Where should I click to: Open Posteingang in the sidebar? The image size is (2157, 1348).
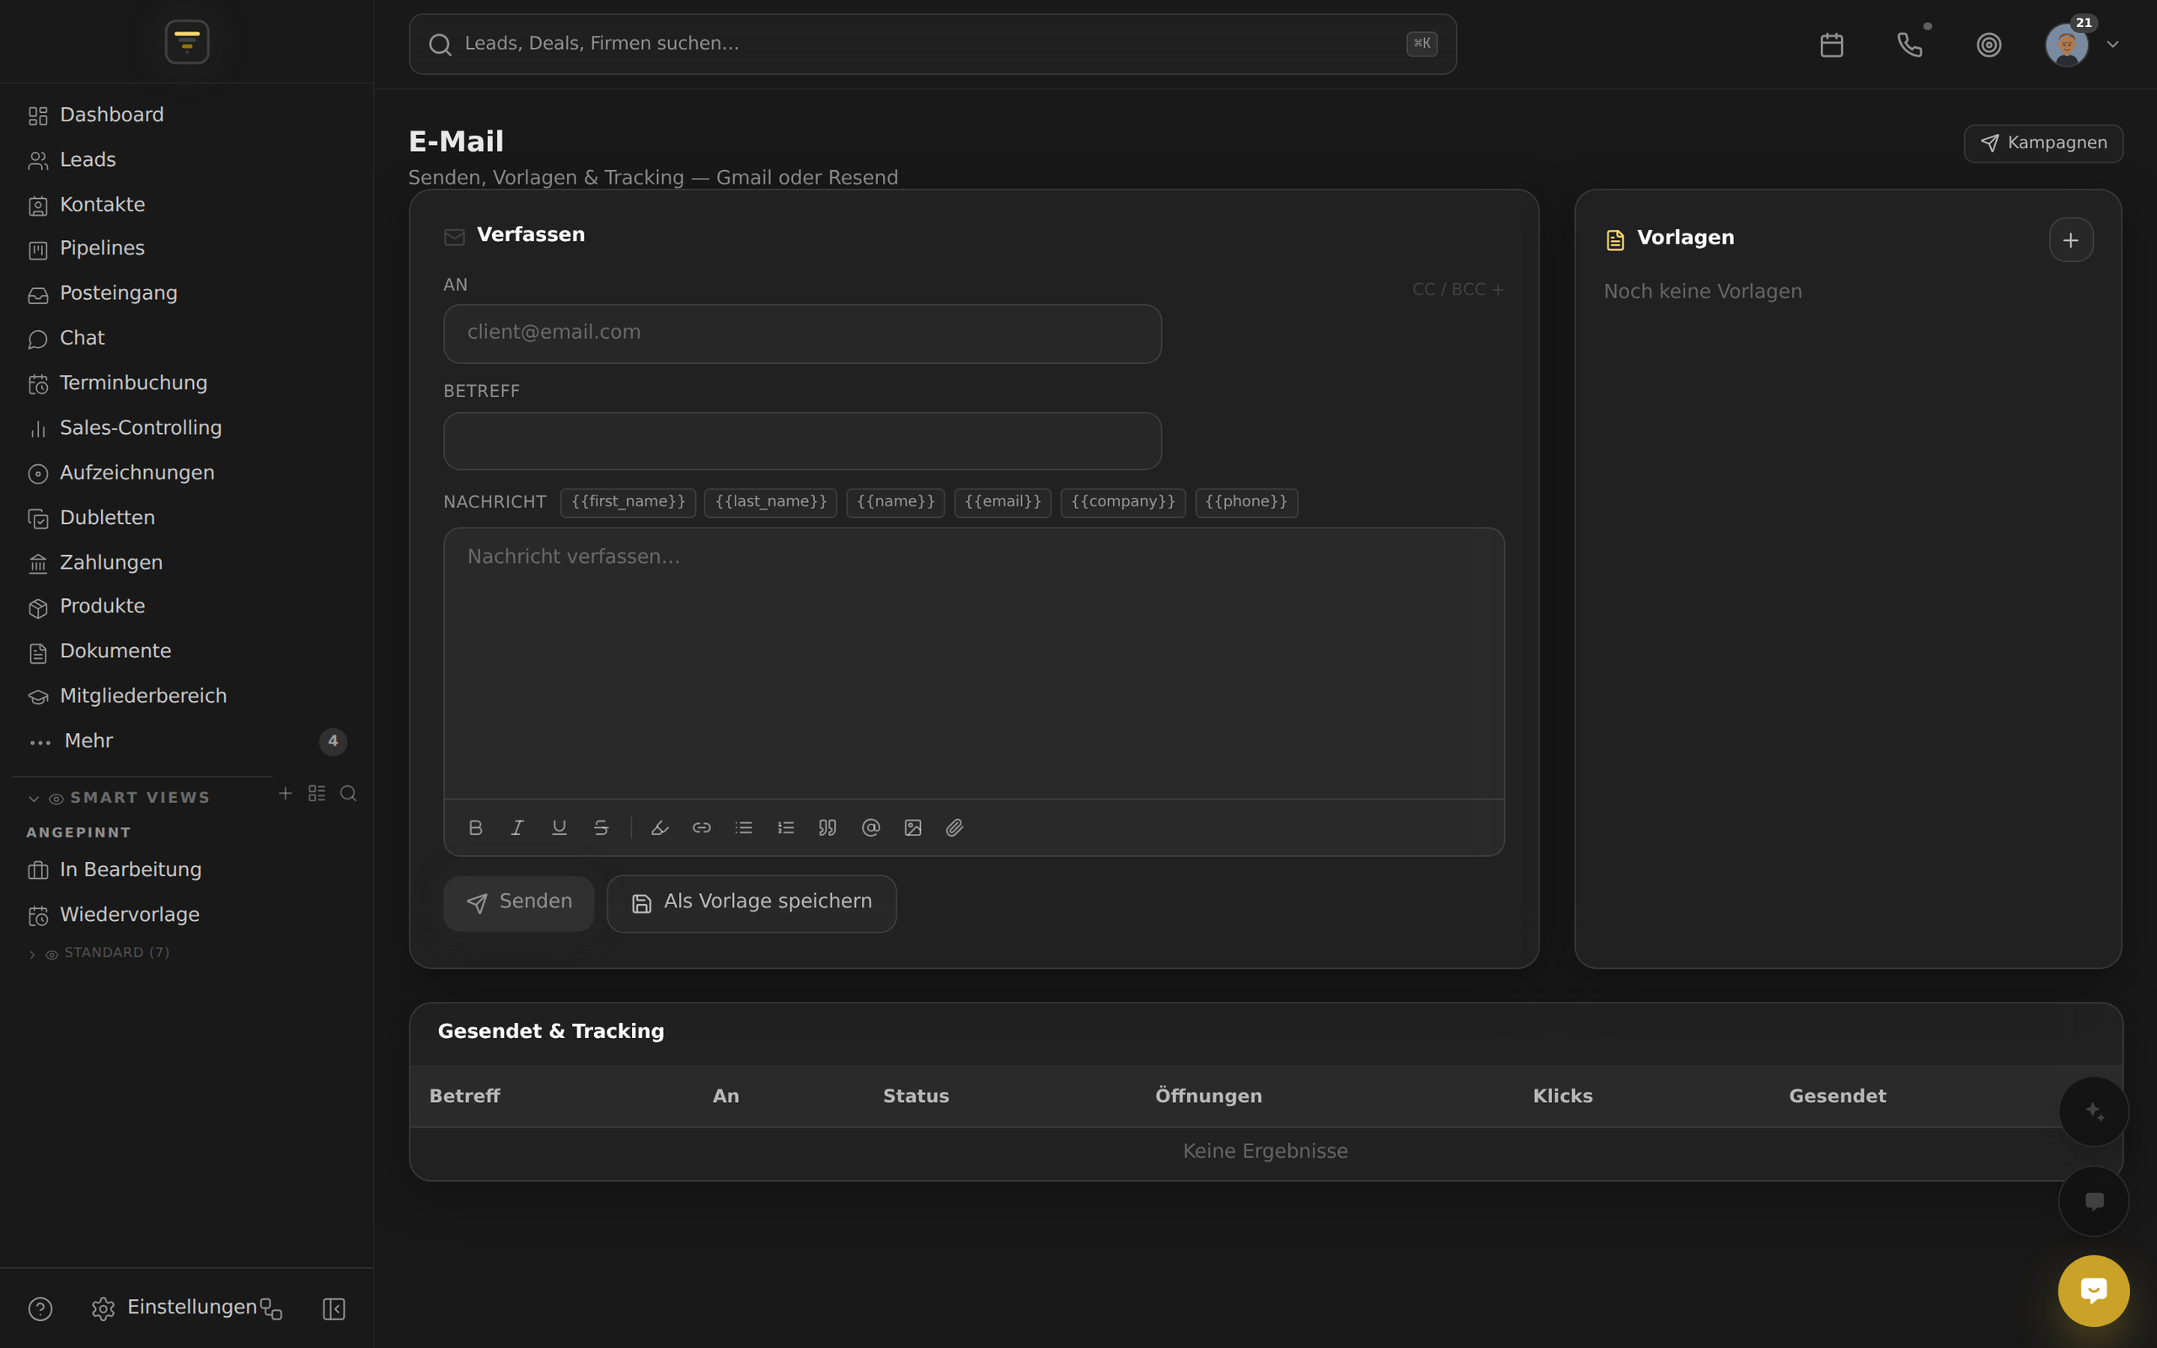pos(187,293)
